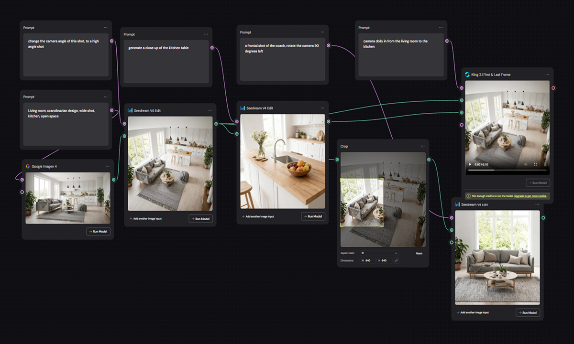The width and height of the screenshot is (574, 344).
Task: Click the Kling 2.1 node logo icon
Action: pyautogui.click(x=468, y=75)
